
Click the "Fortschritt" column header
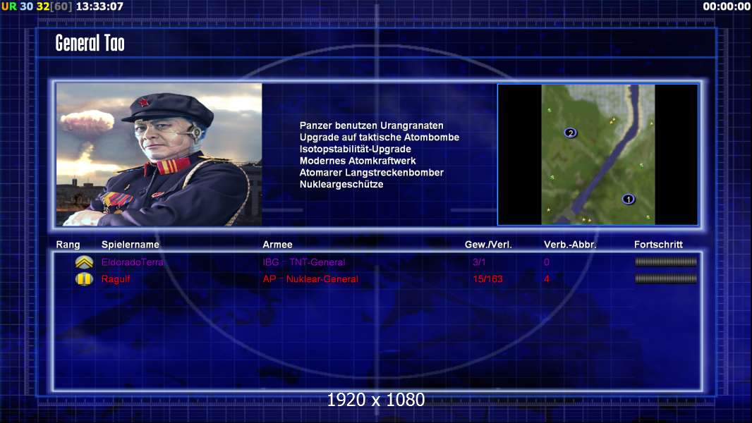pyautogui.click(x=658, y=245)
